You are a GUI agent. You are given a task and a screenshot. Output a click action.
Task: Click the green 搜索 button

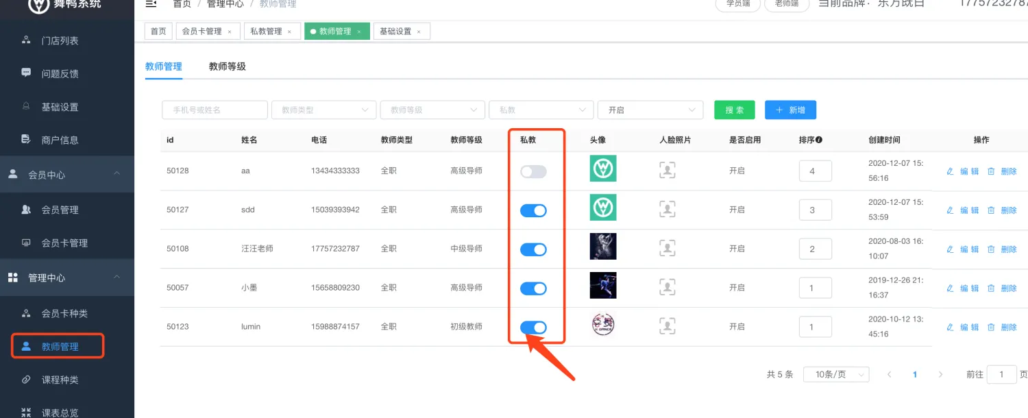(734, 110)
